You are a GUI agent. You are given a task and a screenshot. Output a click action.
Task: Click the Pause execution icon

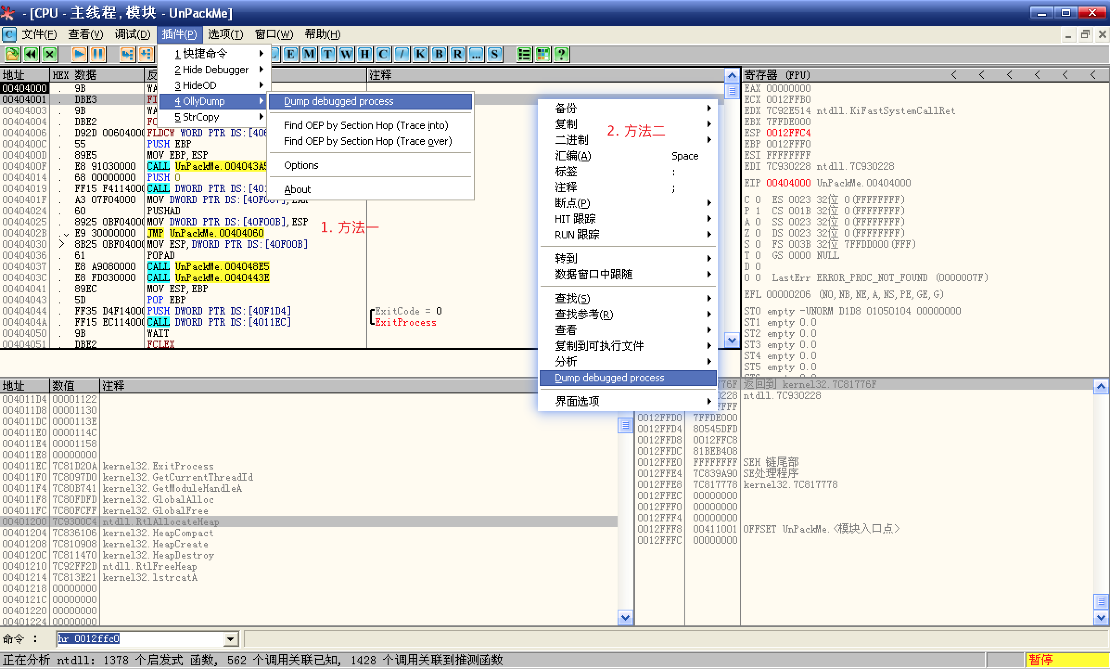point(98,54)
